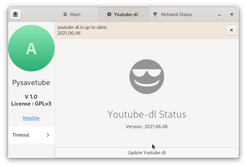
Task: Click the Timeout label text
Action: point(21,135)
